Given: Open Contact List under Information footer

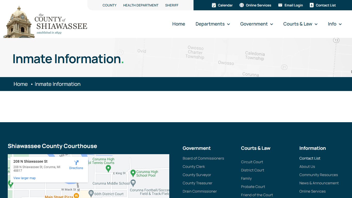Looking at the screenshot, I should pyautogui.click(x=310, y=158).
